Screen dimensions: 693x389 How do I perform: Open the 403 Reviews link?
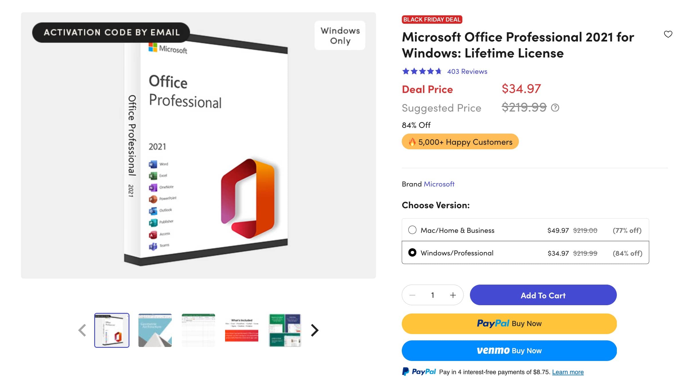point(466,71)
